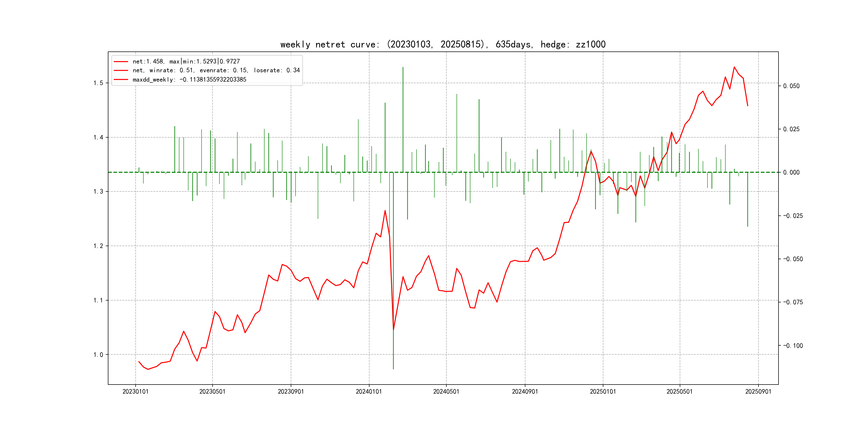Click the 0.000 right y-axis tick label
This screenshot has width=865, height=432.
791,172
